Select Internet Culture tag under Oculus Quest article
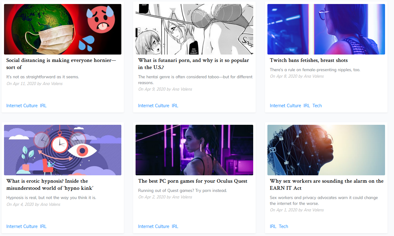394x236 pixels. 154,226
